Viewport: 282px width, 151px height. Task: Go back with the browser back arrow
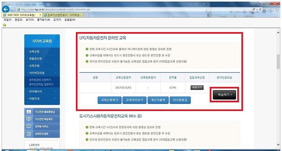tap(6, 9)
